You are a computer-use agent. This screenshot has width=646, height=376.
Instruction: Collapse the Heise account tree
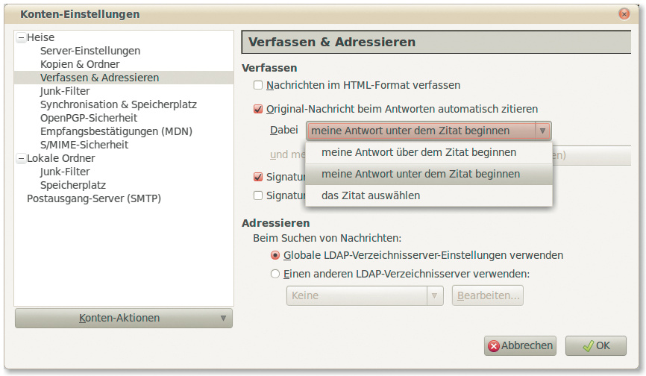point(21,37)
